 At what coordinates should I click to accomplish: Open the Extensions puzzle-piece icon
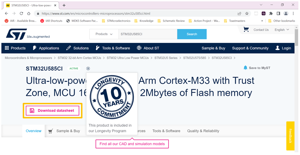271,13
